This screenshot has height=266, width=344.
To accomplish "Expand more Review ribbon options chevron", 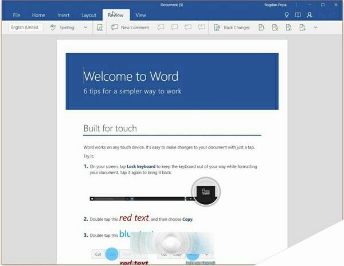I will [315, 28].
